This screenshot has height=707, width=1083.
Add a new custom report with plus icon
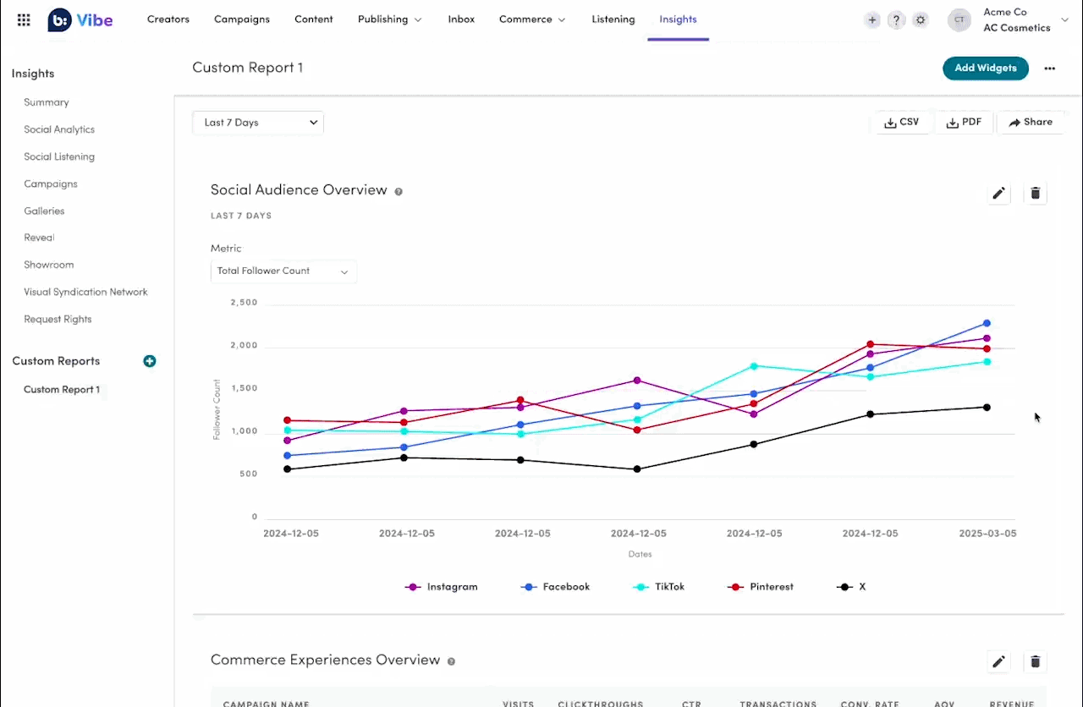coord(150,361)
